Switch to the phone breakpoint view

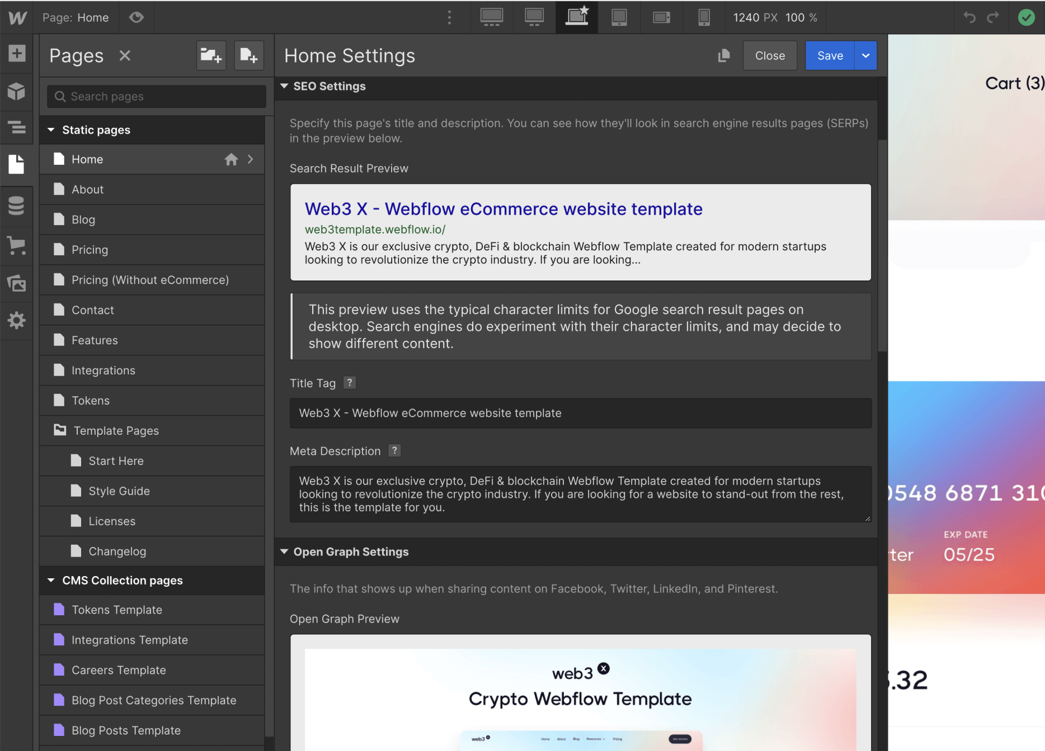coord(703,17)
